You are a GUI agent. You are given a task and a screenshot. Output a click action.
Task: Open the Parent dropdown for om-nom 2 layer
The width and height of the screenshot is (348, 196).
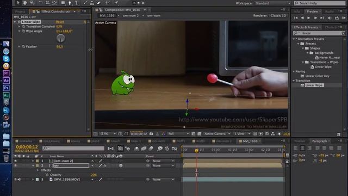pos(163,161)
